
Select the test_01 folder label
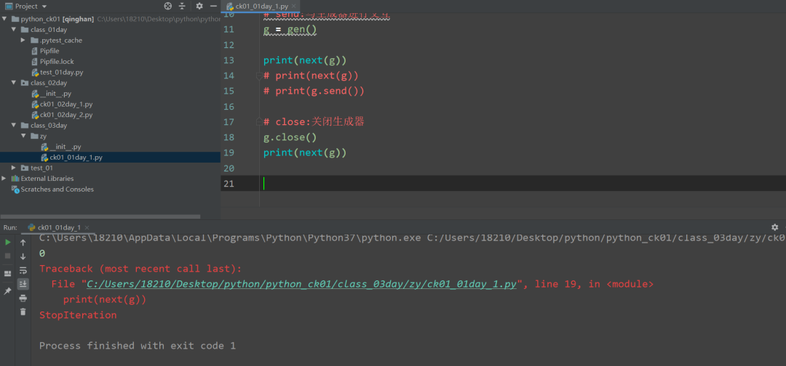41,168
